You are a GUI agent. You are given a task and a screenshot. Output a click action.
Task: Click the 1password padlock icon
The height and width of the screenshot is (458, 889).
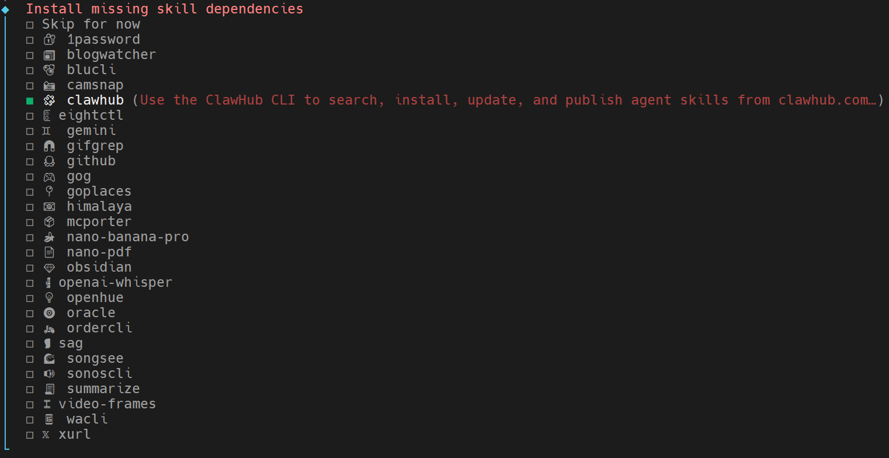[x=50, y=39]
